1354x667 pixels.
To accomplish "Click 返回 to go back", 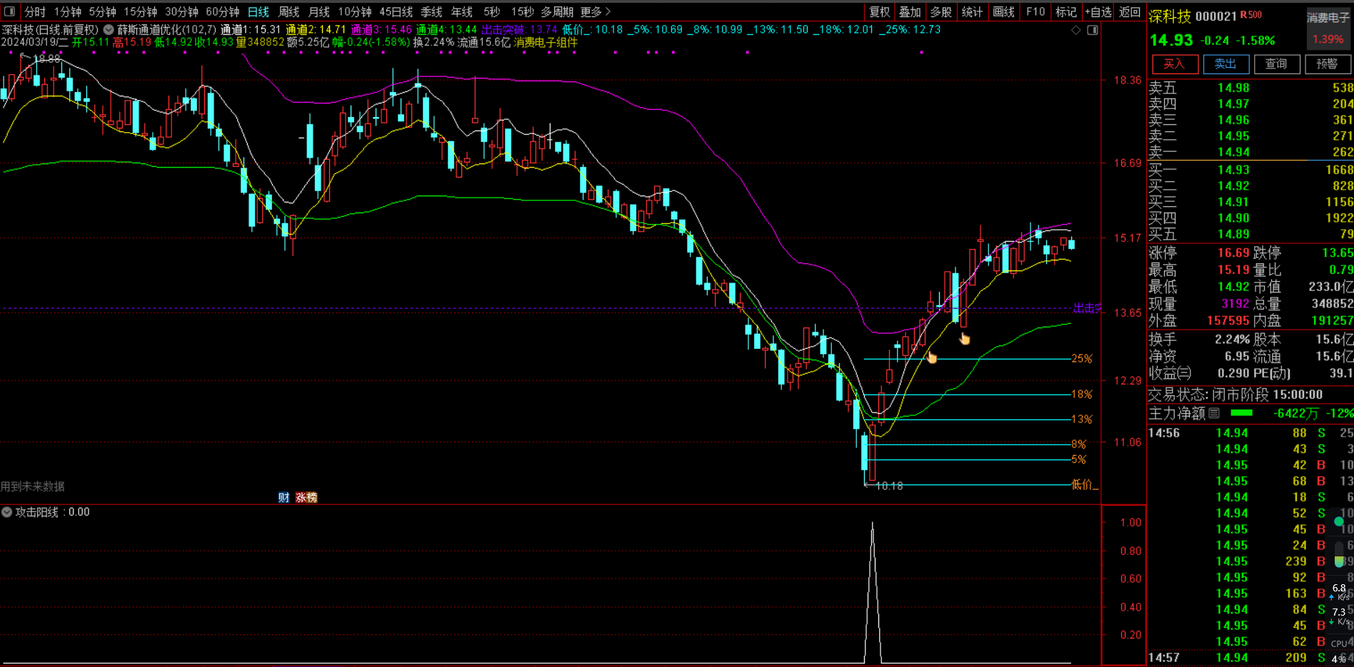I will [x=1130, y=11].
